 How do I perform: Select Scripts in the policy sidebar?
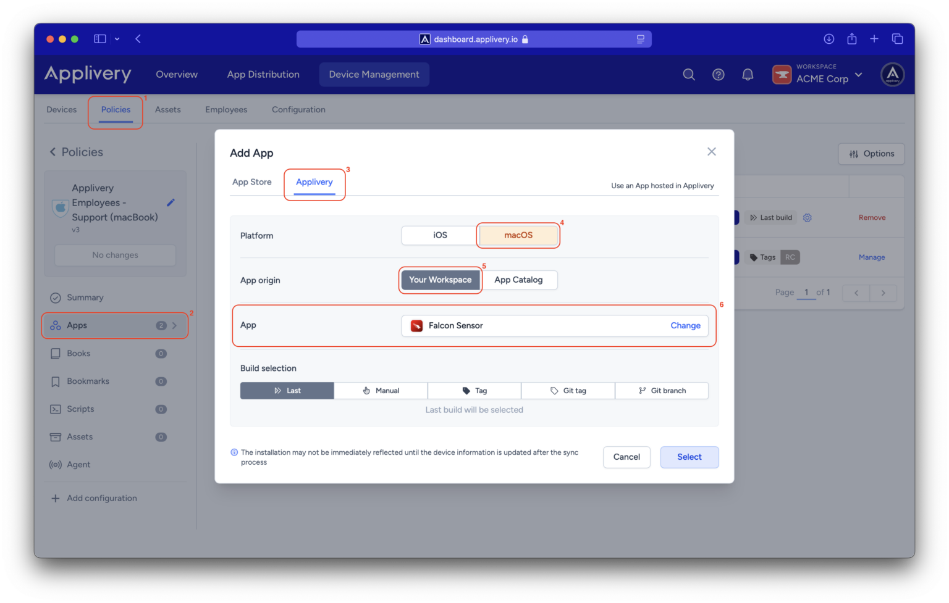(79, 409)
